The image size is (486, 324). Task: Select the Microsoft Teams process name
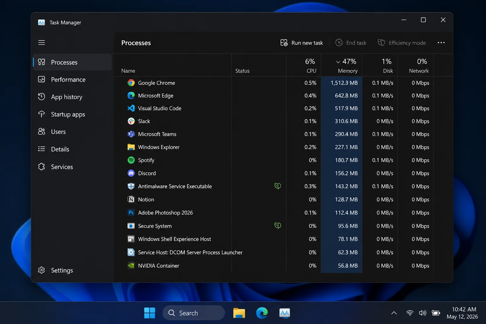157,134
